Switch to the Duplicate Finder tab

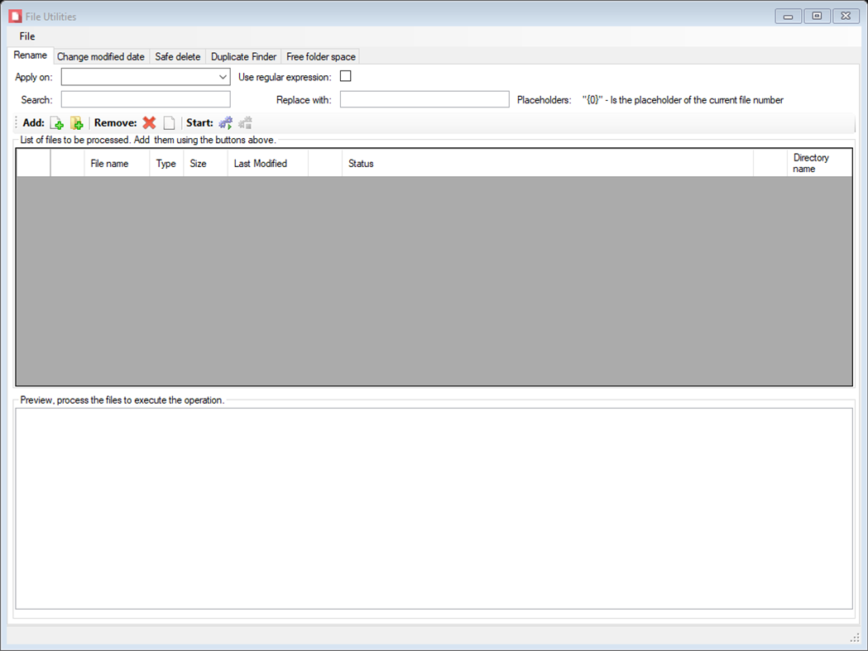(243, 56)
